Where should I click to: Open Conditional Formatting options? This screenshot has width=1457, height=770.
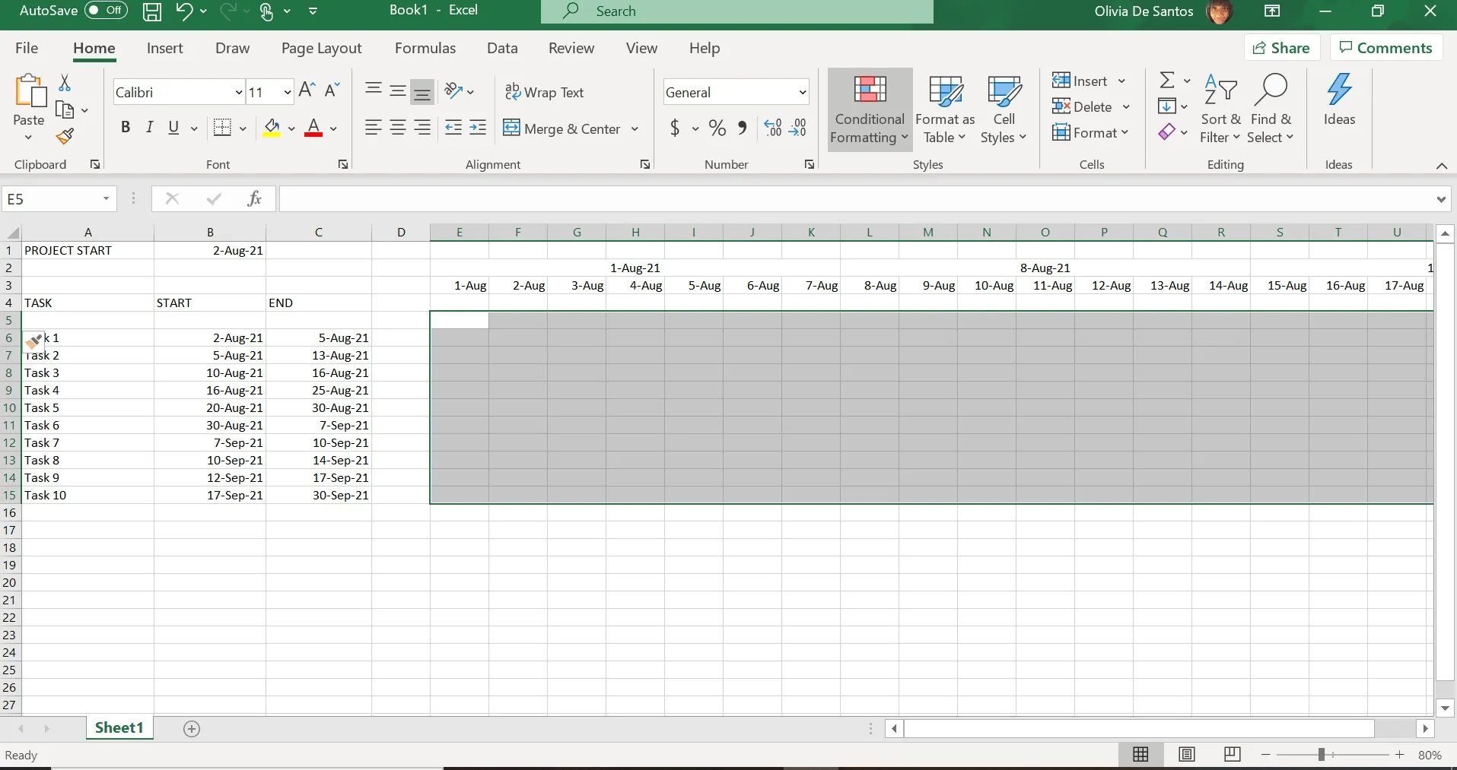pos(868,109)
